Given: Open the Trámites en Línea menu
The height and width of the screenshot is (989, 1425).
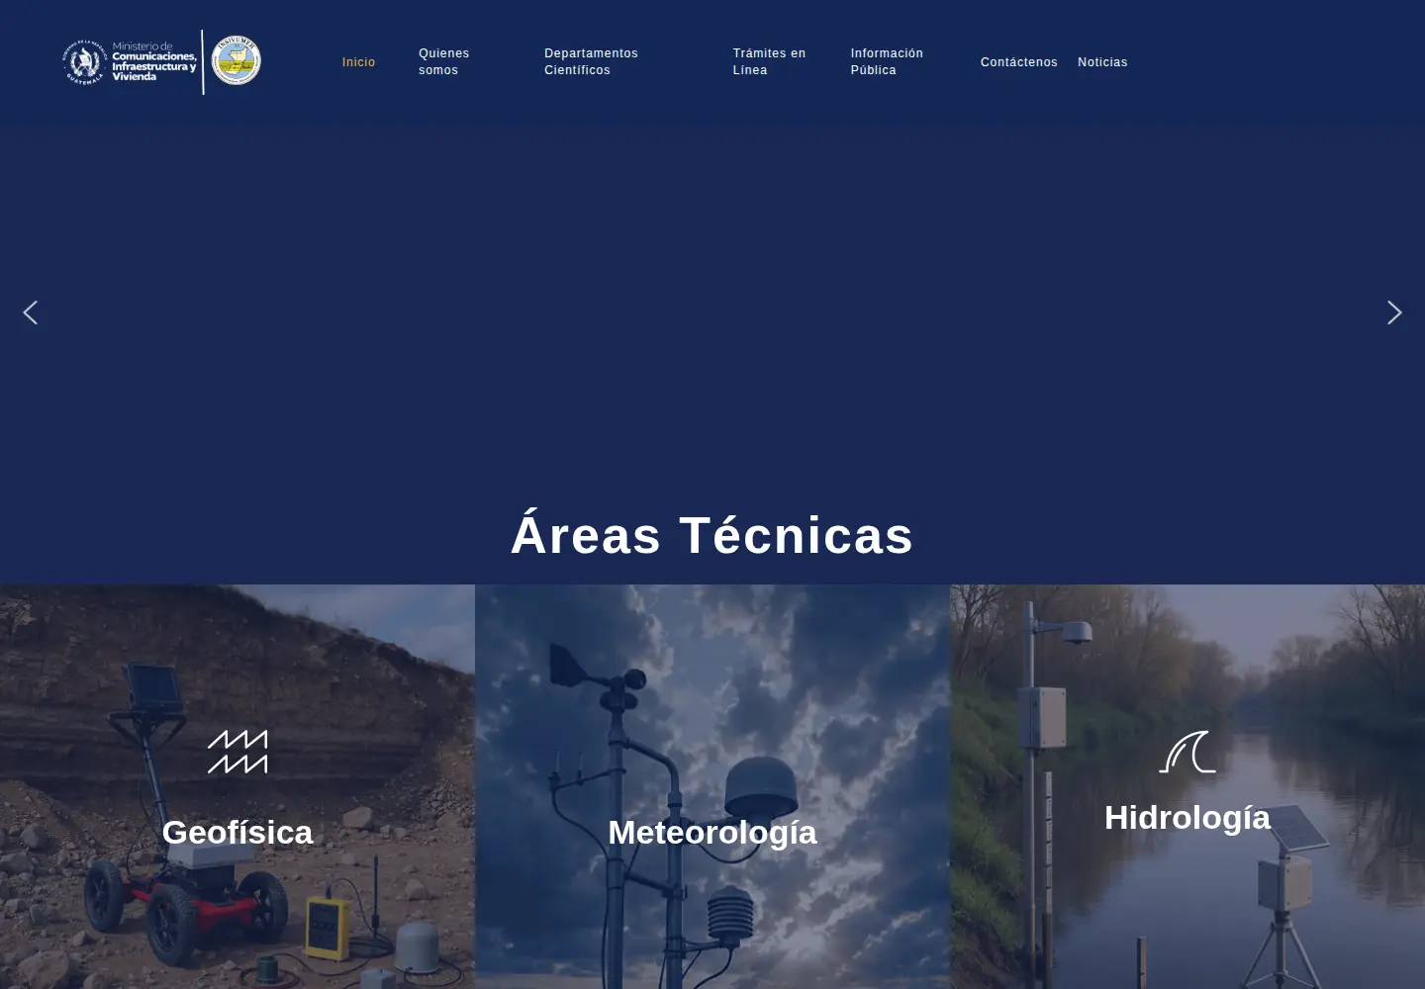Looking at the screenshot, I should click(769, 61).
